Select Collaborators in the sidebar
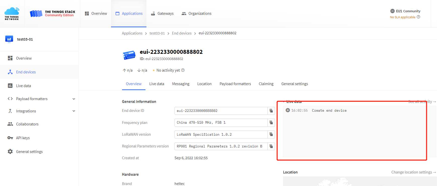The image size is (437, 186). click(27, 124)
